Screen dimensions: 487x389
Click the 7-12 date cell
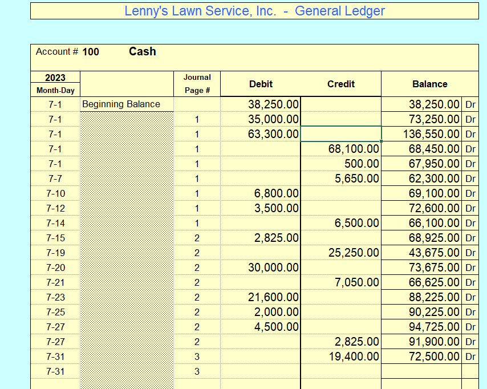pyautogui.click(x=55, y=208)
